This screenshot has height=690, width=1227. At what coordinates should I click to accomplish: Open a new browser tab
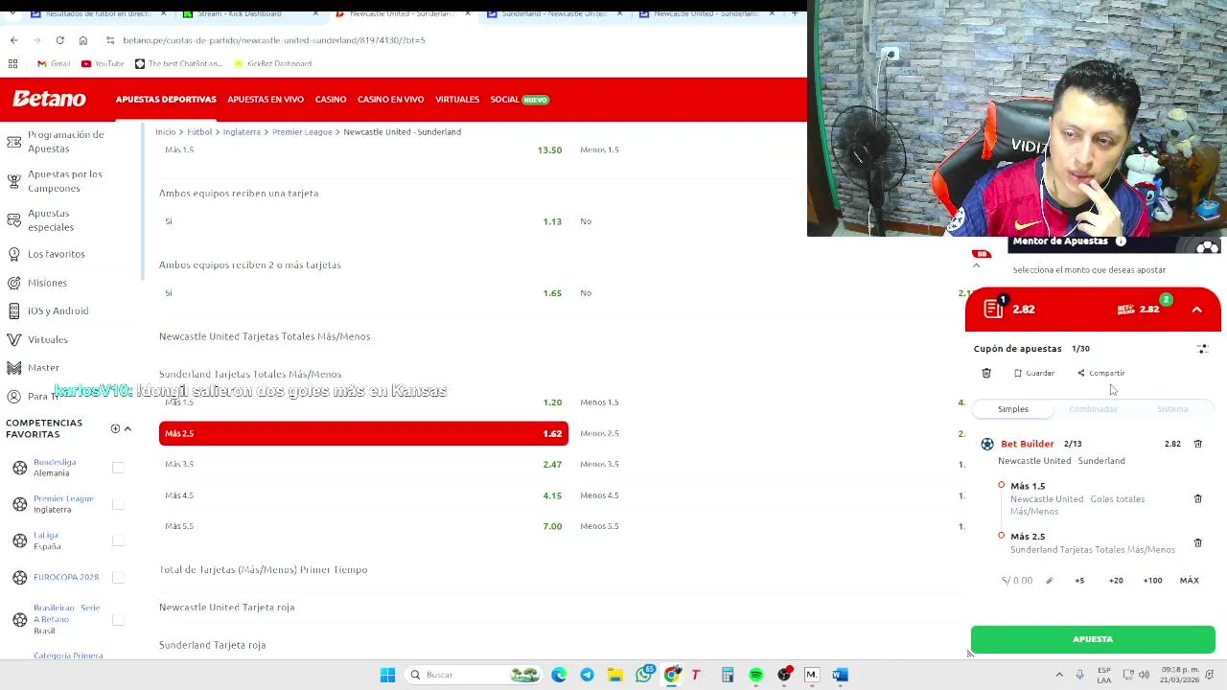tap(795, 13)
